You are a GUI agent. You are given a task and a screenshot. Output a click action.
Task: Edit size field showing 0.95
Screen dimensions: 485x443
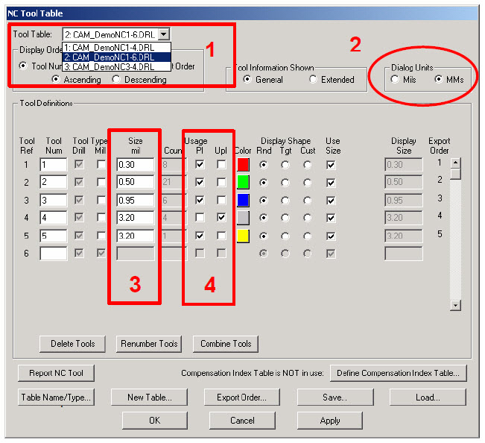(135, 201)
